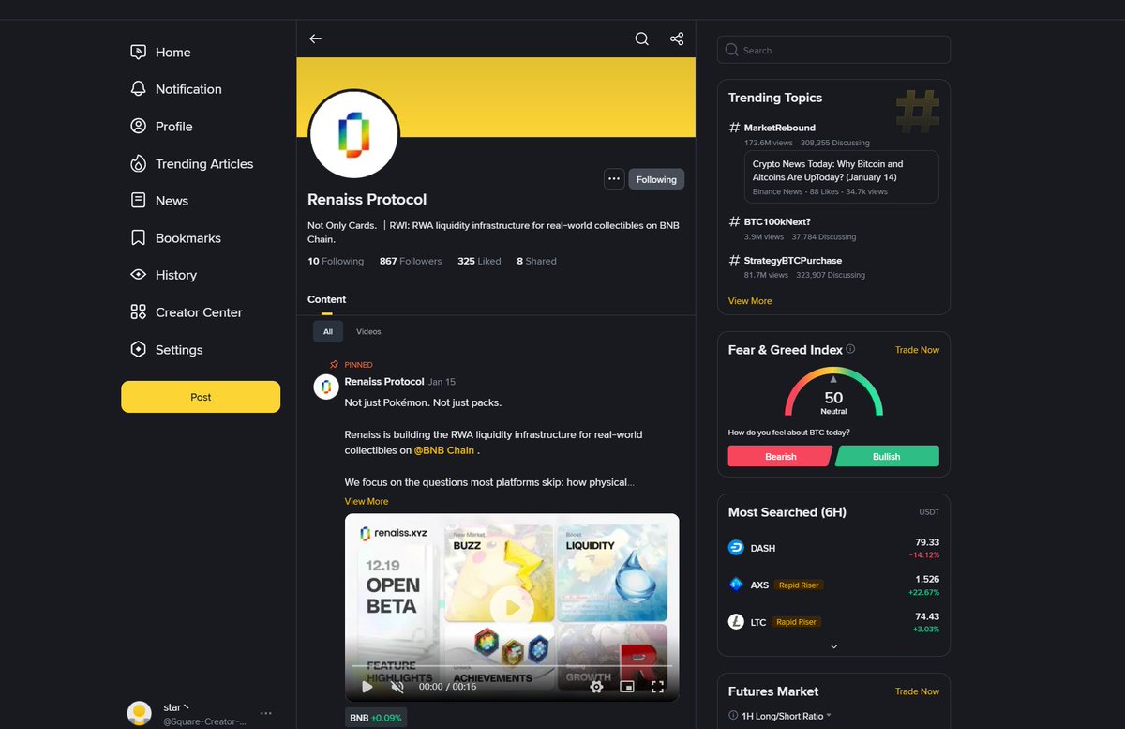Open video settings gear icon
1125x729 pixels.
click(596, 687)
